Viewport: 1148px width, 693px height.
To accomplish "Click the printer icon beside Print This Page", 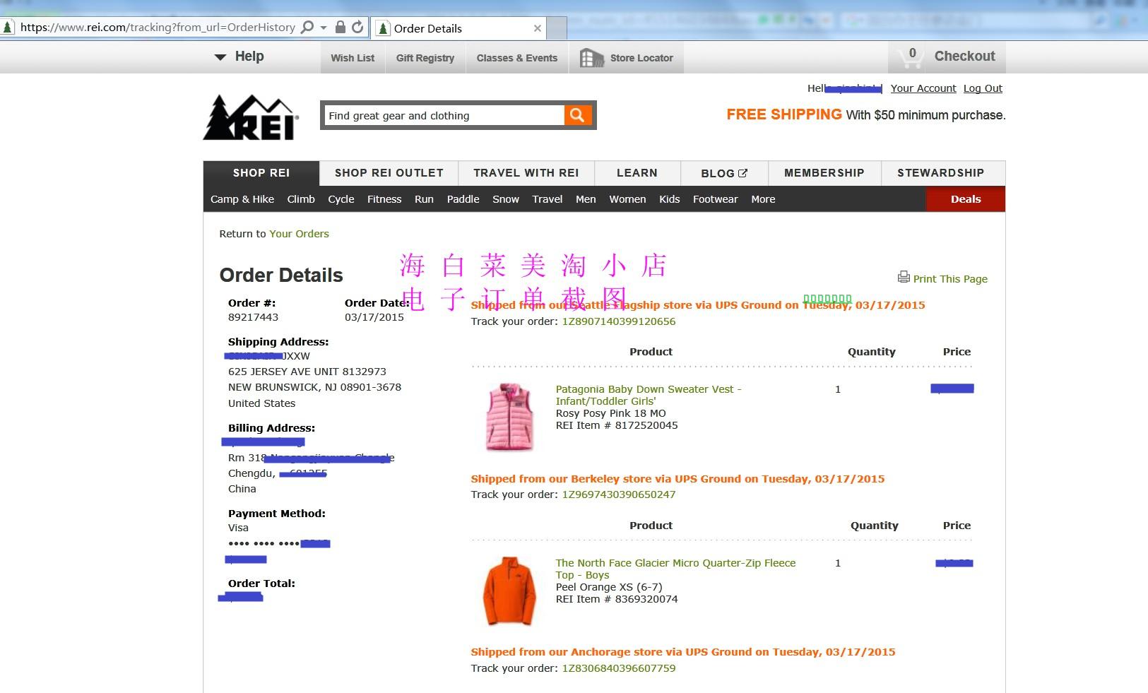I will click(x=904, y=277).
